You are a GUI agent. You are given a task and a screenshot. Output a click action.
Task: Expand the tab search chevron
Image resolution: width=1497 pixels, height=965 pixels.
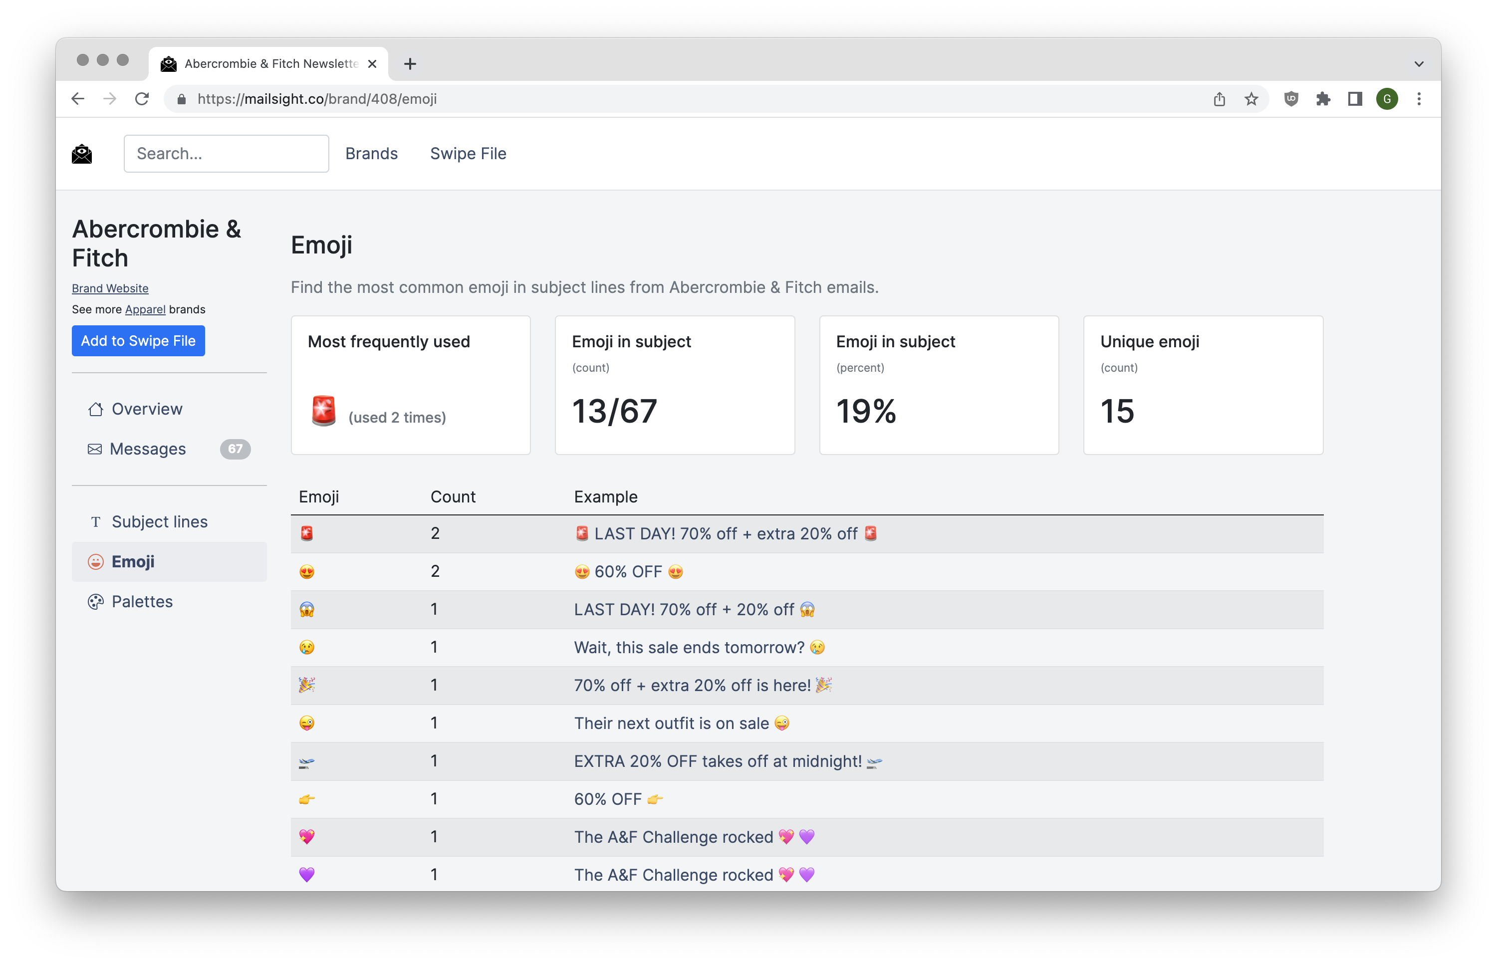pos(1419,64)
